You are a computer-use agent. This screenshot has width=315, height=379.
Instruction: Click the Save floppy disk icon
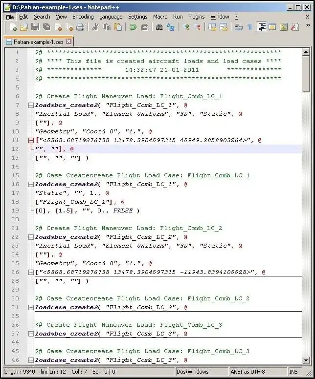(35, 27)
